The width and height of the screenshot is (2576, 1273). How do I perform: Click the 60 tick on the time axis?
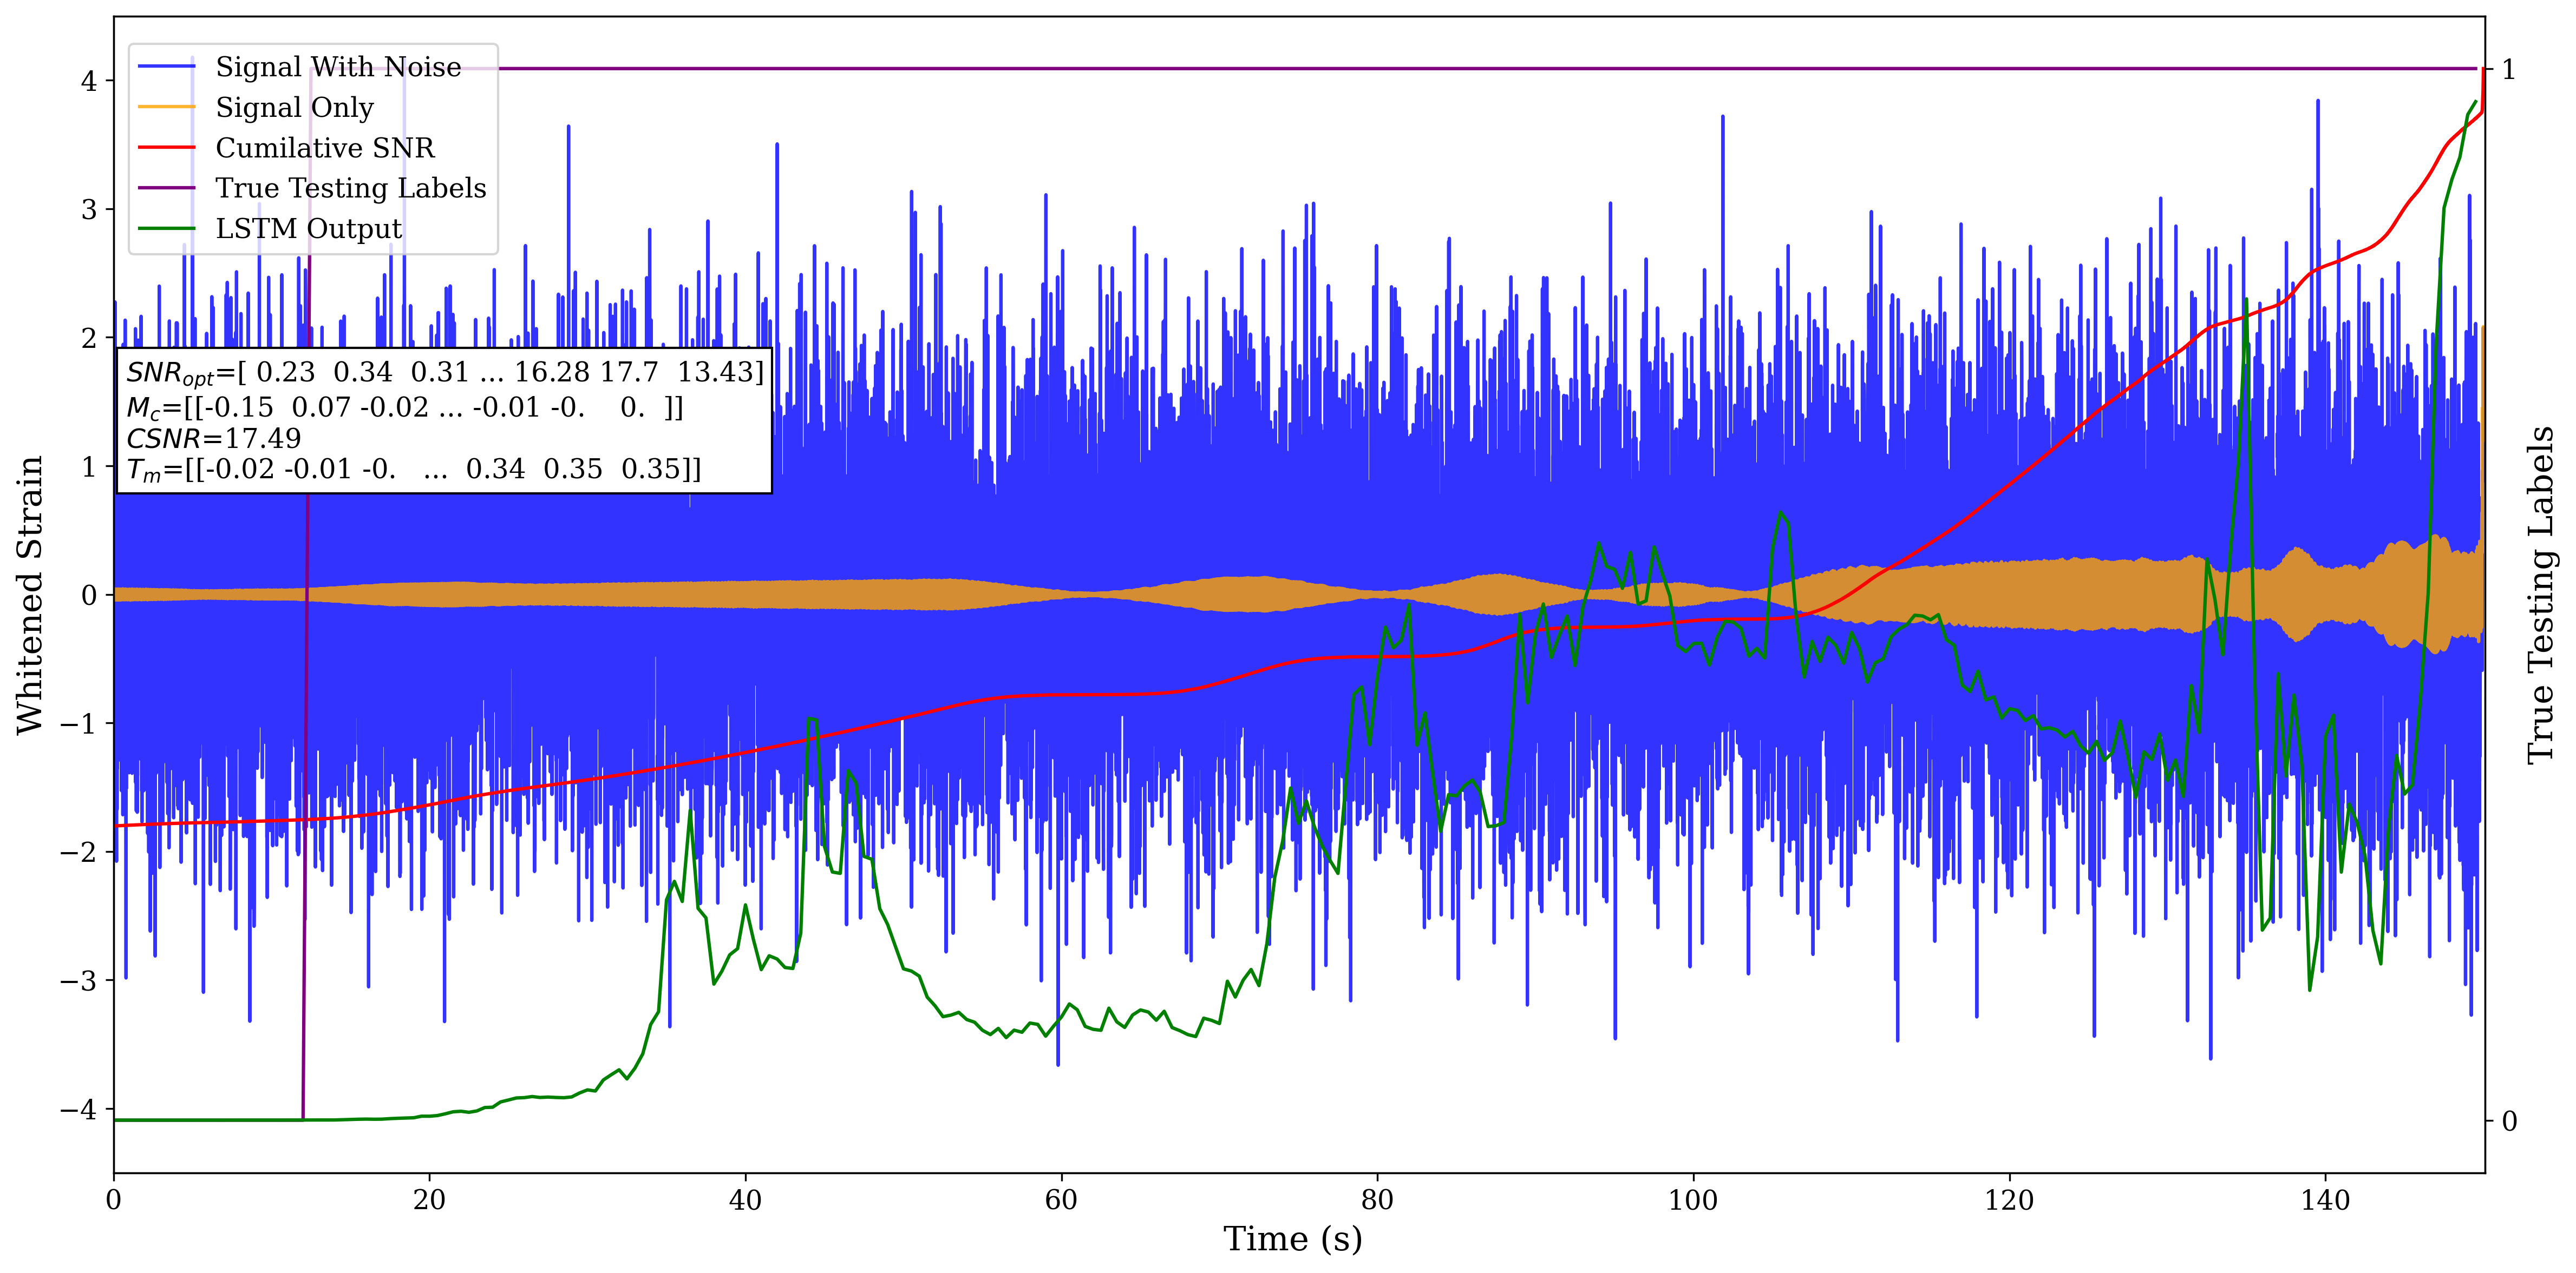[1061, 1200]
